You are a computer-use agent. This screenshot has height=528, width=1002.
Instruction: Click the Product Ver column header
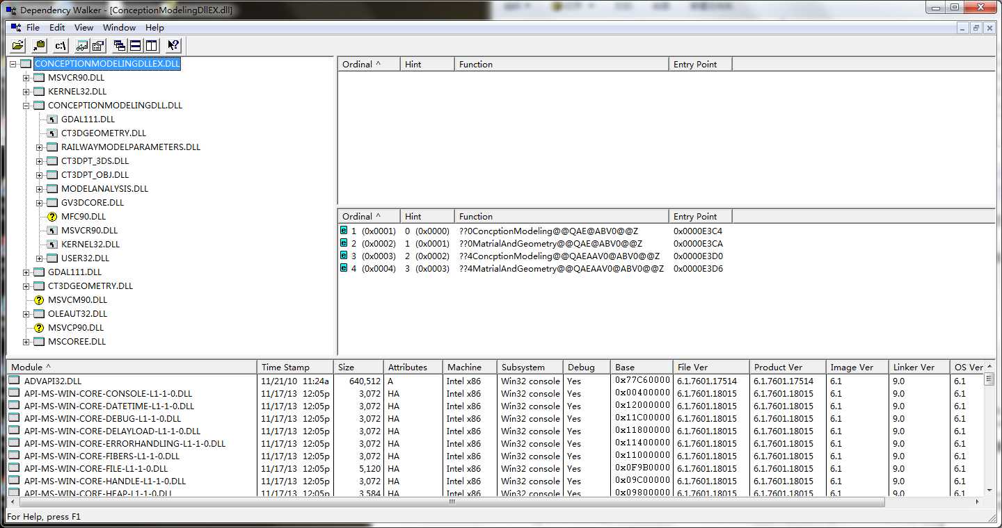pos(787,367)
